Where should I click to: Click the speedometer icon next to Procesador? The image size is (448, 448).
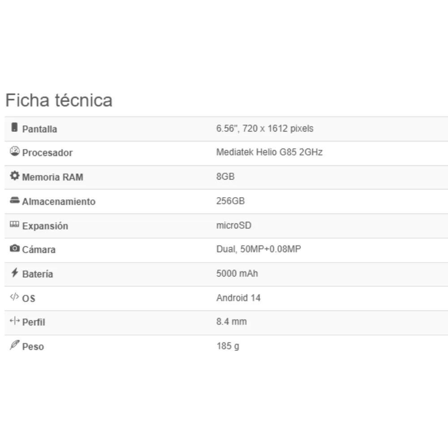click(15, 151)
